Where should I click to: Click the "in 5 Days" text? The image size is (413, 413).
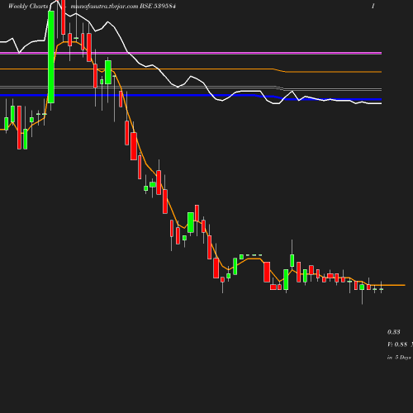pos(399,358)
